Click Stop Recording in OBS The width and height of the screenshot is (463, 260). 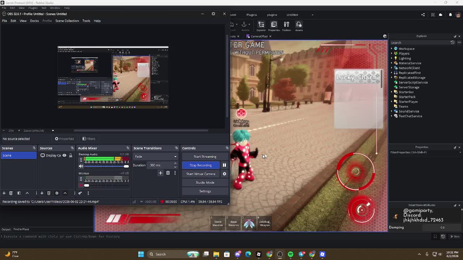point(201,165)
